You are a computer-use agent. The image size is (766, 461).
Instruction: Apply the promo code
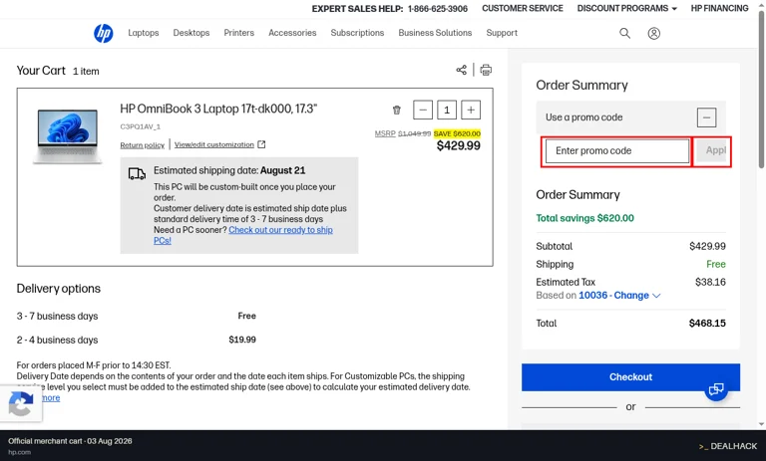coord(713,151)
